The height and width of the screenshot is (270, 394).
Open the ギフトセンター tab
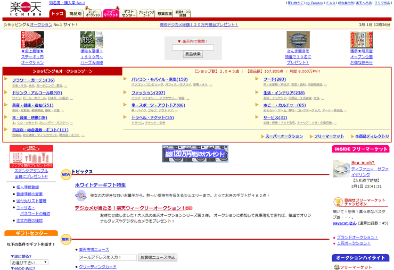pos(129,13)
